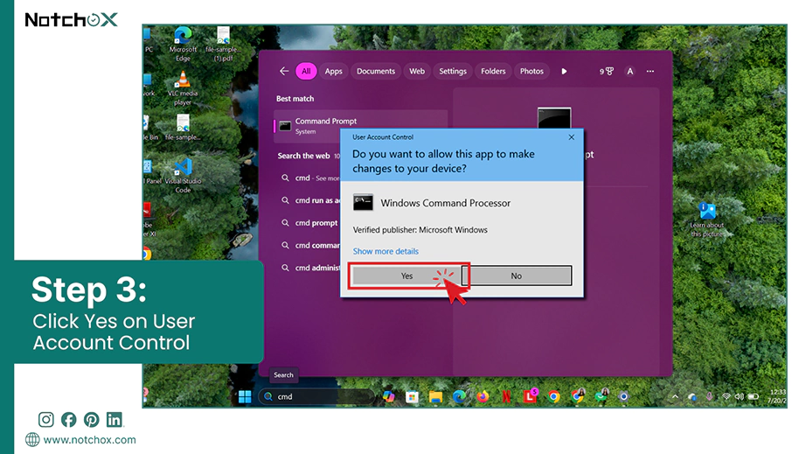Open the taskbar clock and date
Image resolution: width=806 pixels, height=454 pixels.
[776, 396]
